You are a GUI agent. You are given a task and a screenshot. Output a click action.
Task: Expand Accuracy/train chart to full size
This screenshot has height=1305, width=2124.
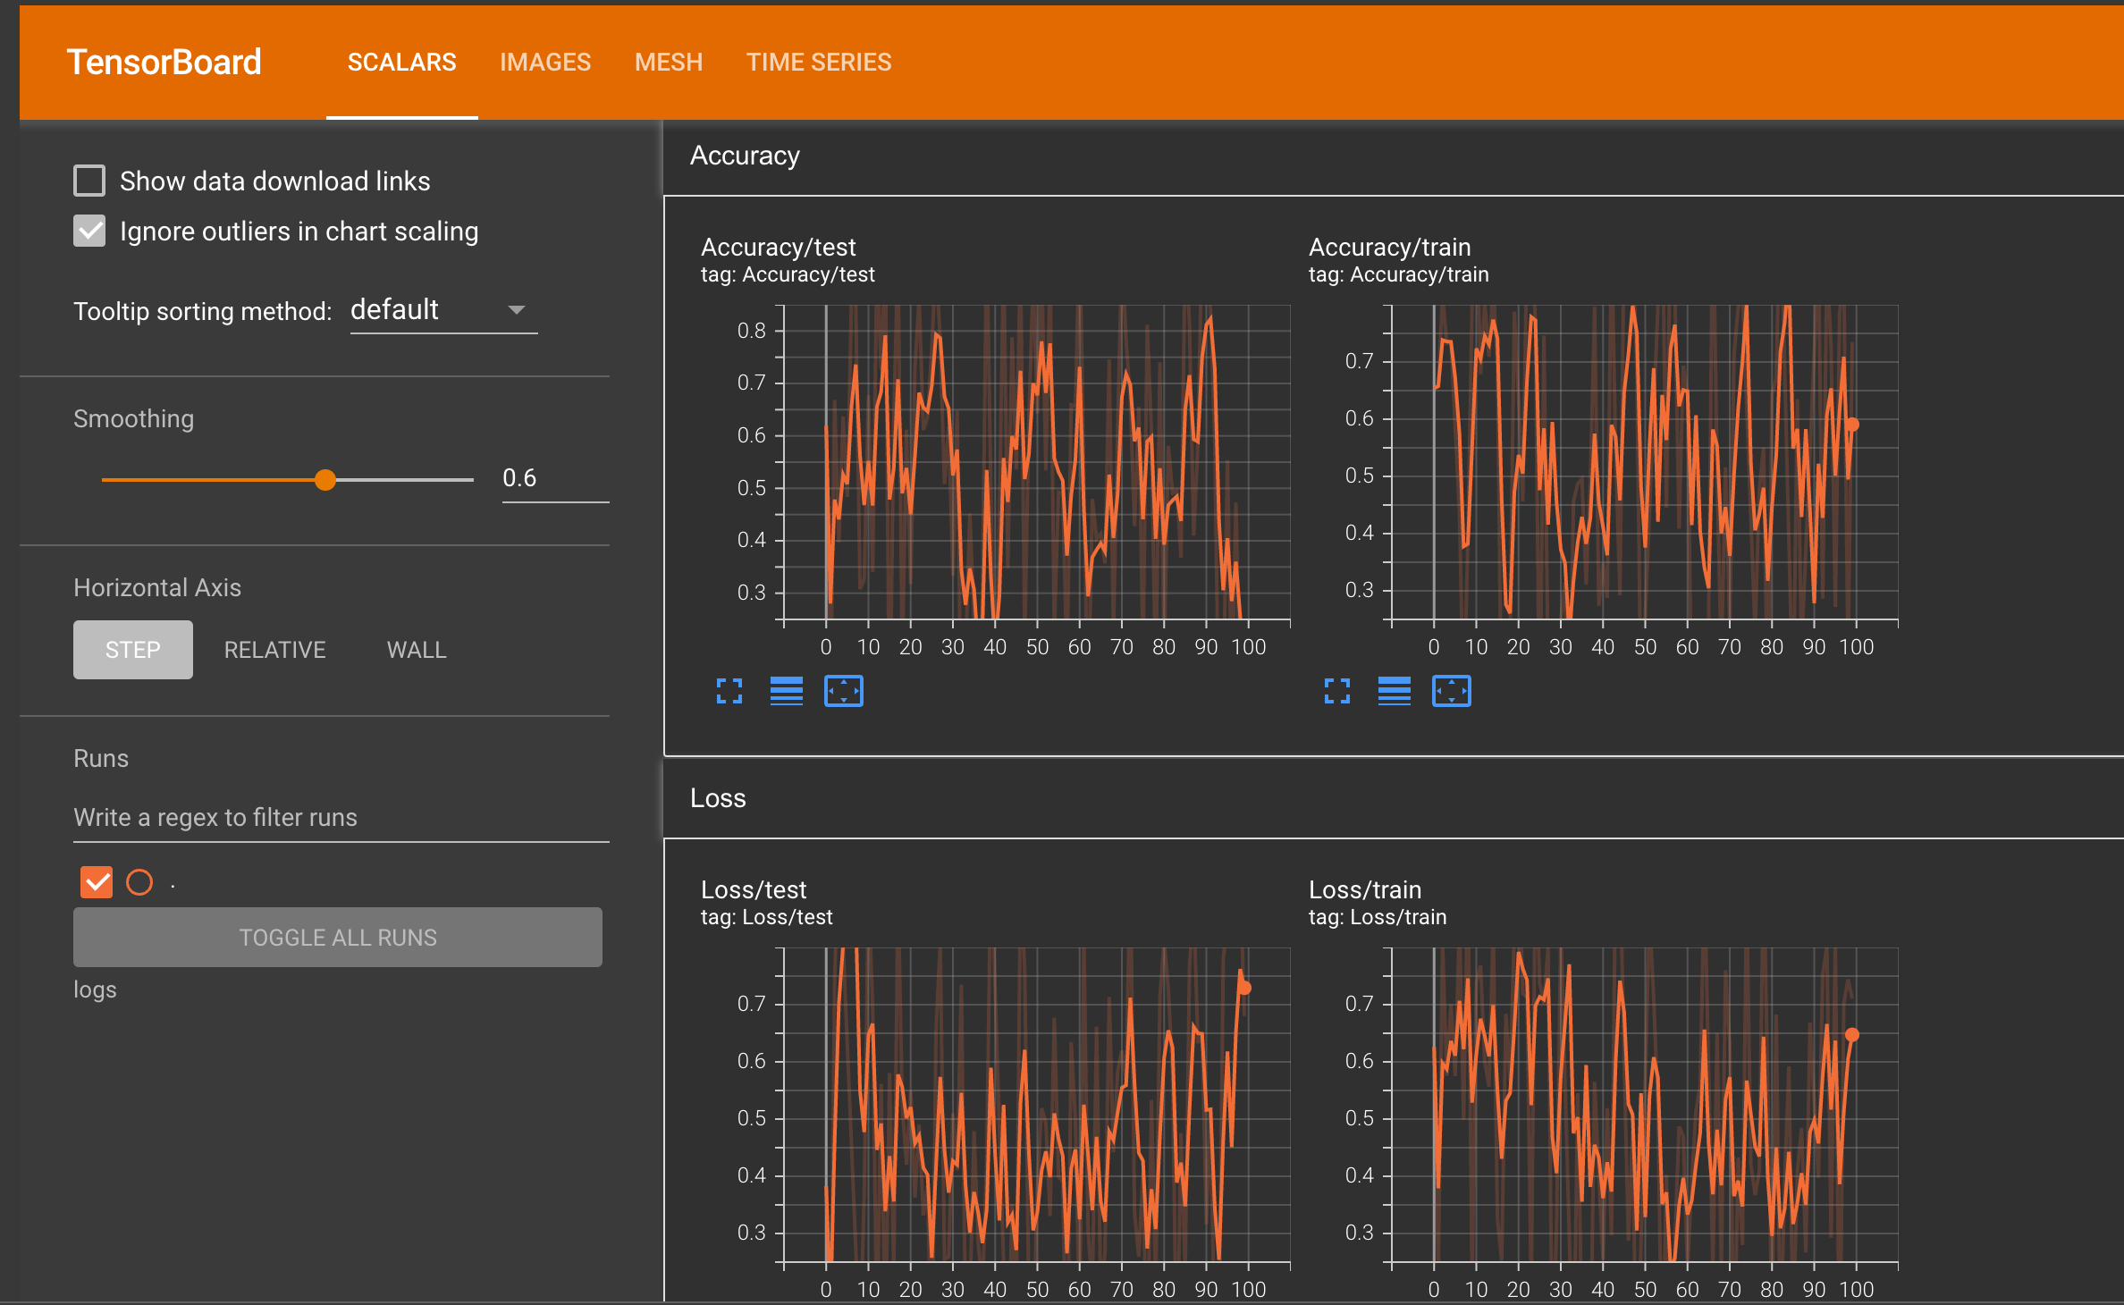pyautogui.click(x=1337, y=691)
